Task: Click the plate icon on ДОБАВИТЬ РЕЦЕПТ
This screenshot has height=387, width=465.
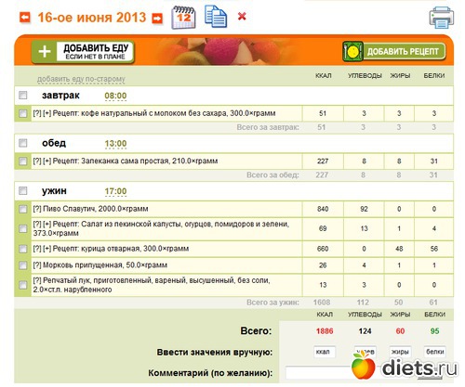Action: pos(352,52)
